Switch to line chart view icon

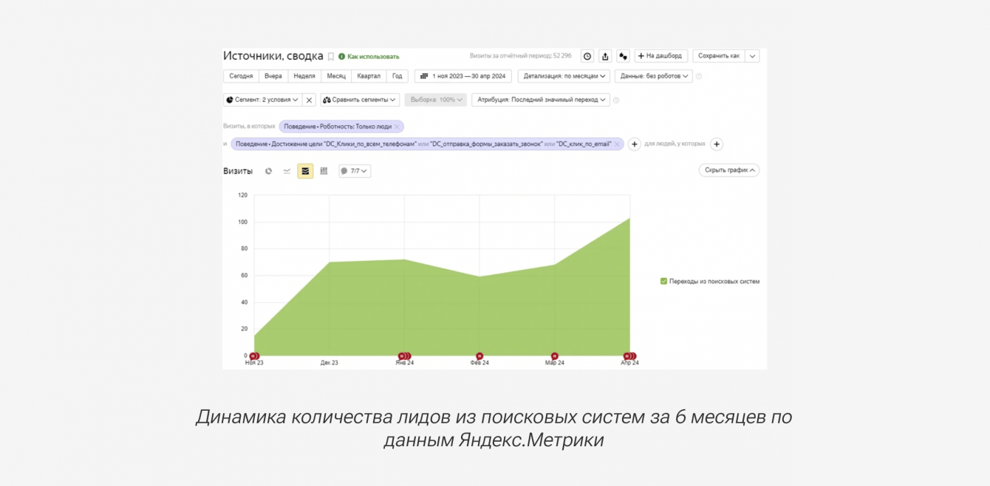(x=287, y=171)
